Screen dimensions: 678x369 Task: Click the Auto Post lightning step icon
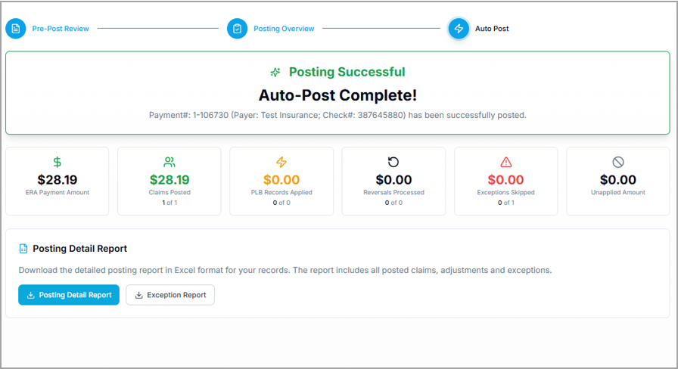[459, 29]
